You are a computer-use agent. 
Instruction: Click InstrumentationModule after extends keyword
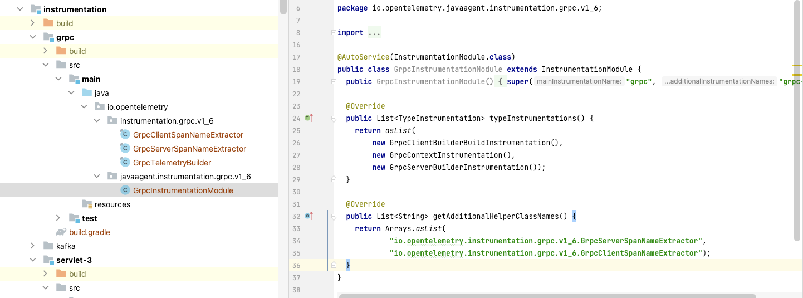point(587,69)
